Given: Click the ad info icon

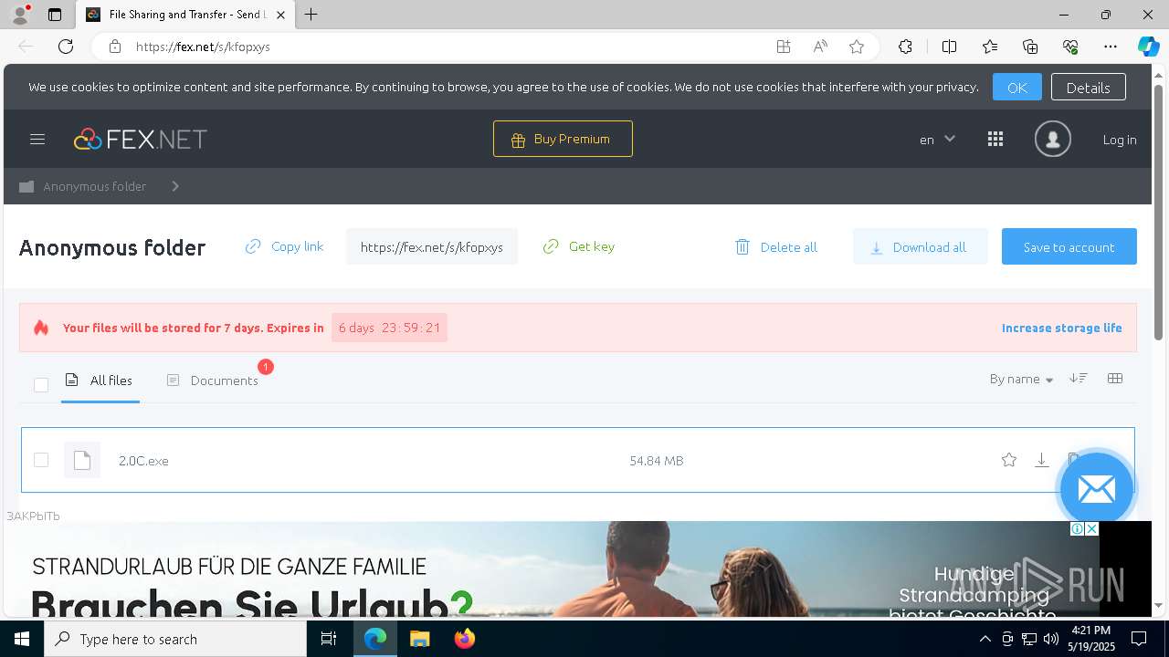Looking at the screenshot, I should (1078, 529).
